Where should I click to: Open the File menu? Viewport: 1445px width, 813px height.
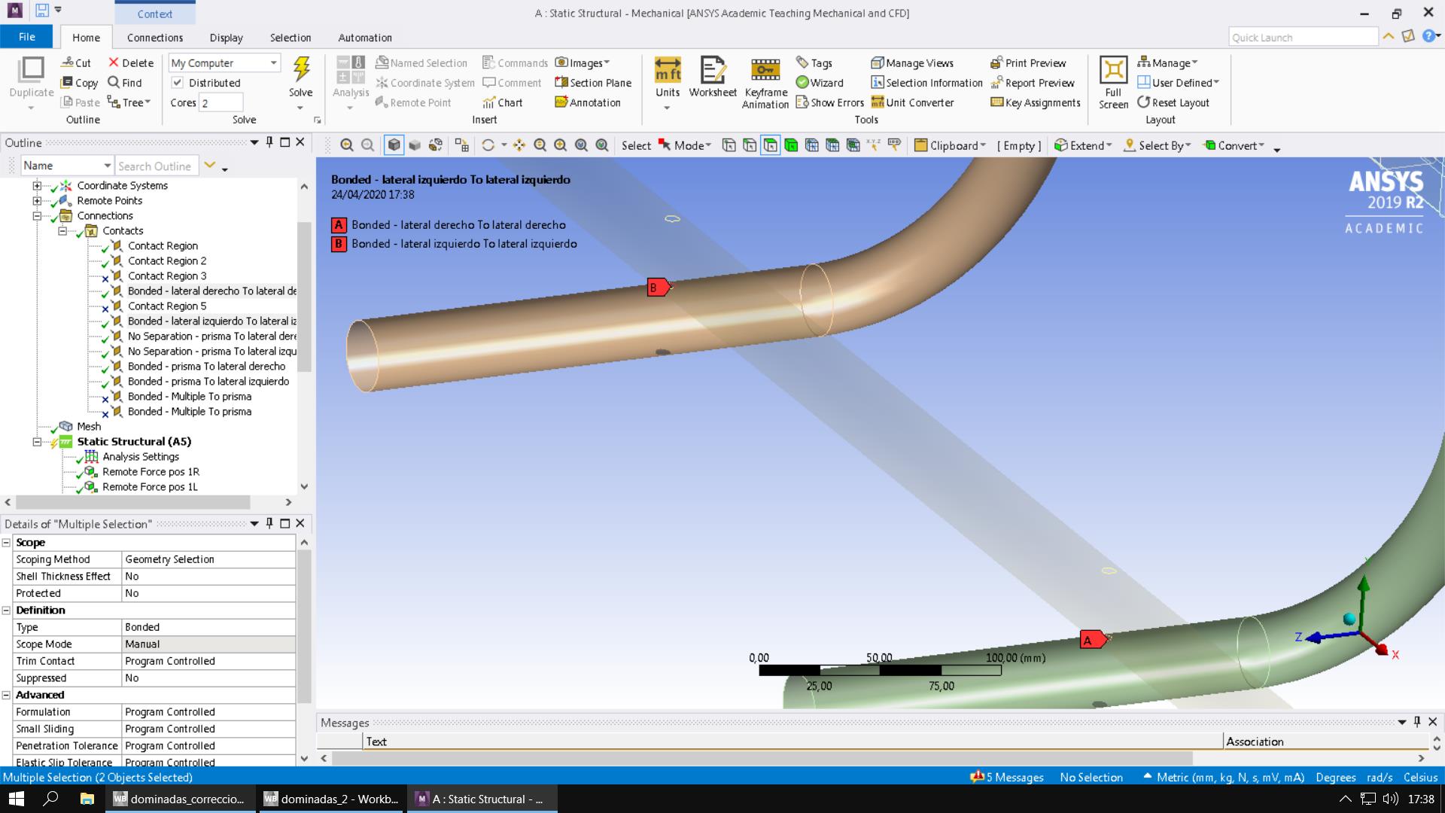(x=26, y=37)
